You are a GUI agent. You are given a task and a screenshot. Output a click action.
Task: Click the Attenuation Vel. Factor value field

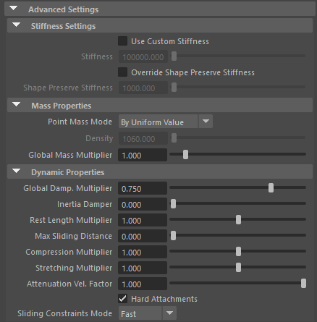pyautogui.click(x=143, y=284)
